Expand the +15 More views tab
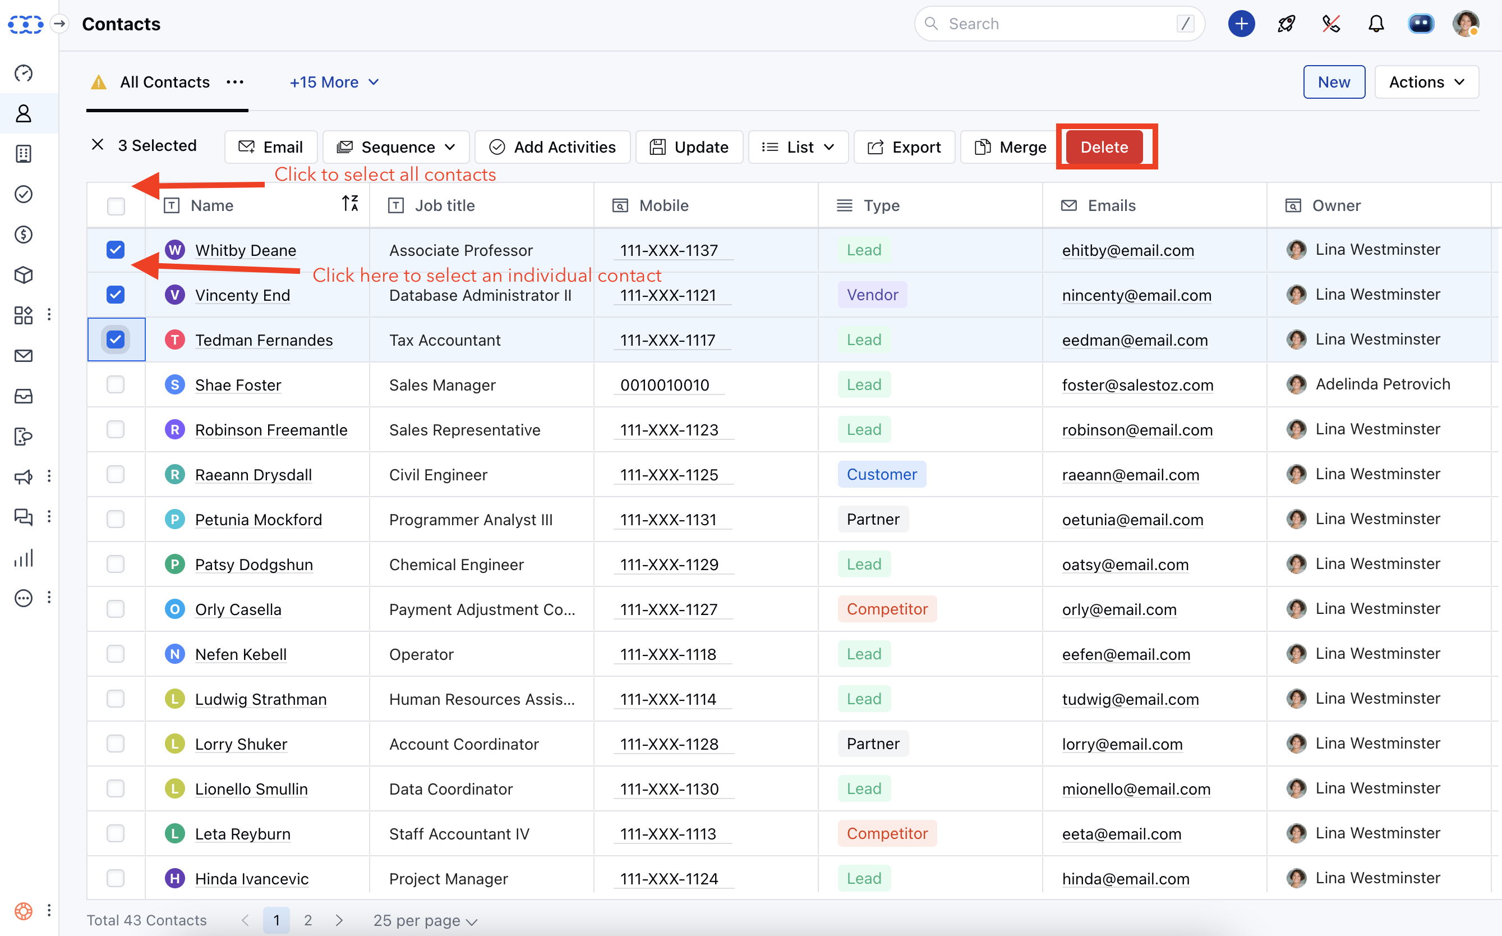 pyautogui.click(x=334, y=82)
